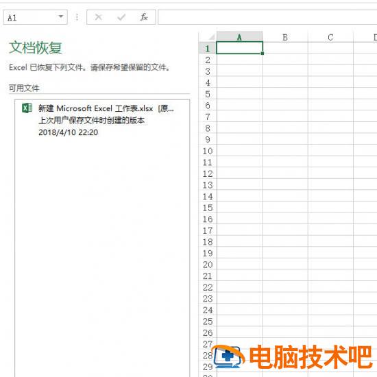The width and height of the screenshot is (377, 377).
Task: Click the Enter checkmark formula icon
Action: 121,17
